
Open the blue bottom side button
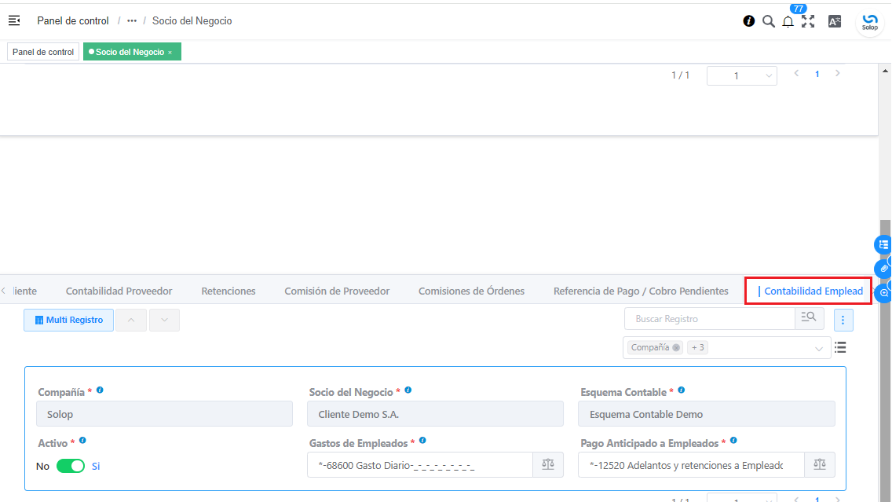[883, 293]
